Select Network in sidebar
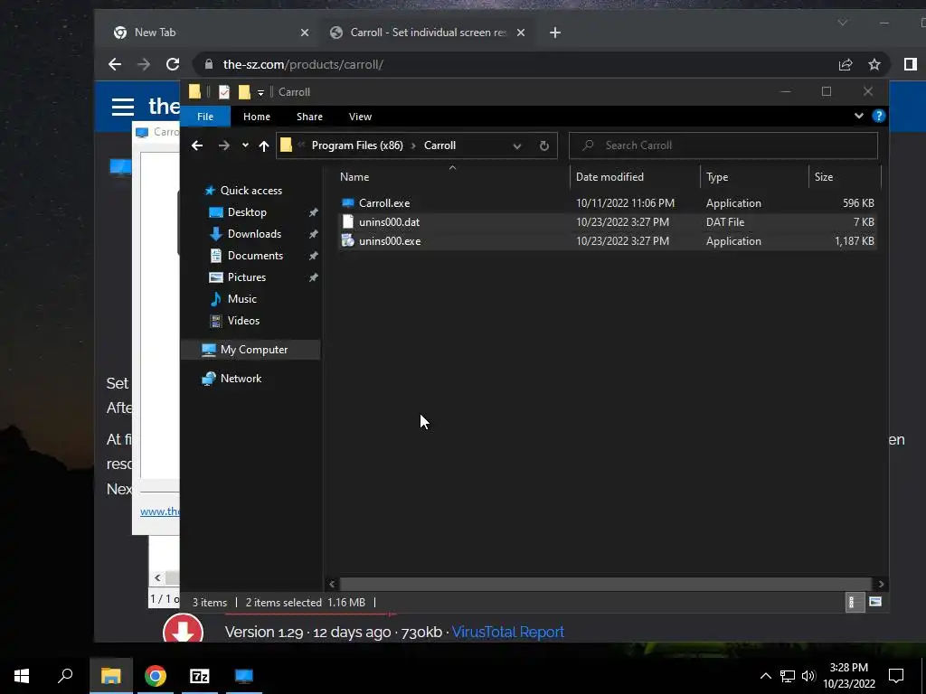The width and height of the screenshot is (926, 694). point(241,379)
